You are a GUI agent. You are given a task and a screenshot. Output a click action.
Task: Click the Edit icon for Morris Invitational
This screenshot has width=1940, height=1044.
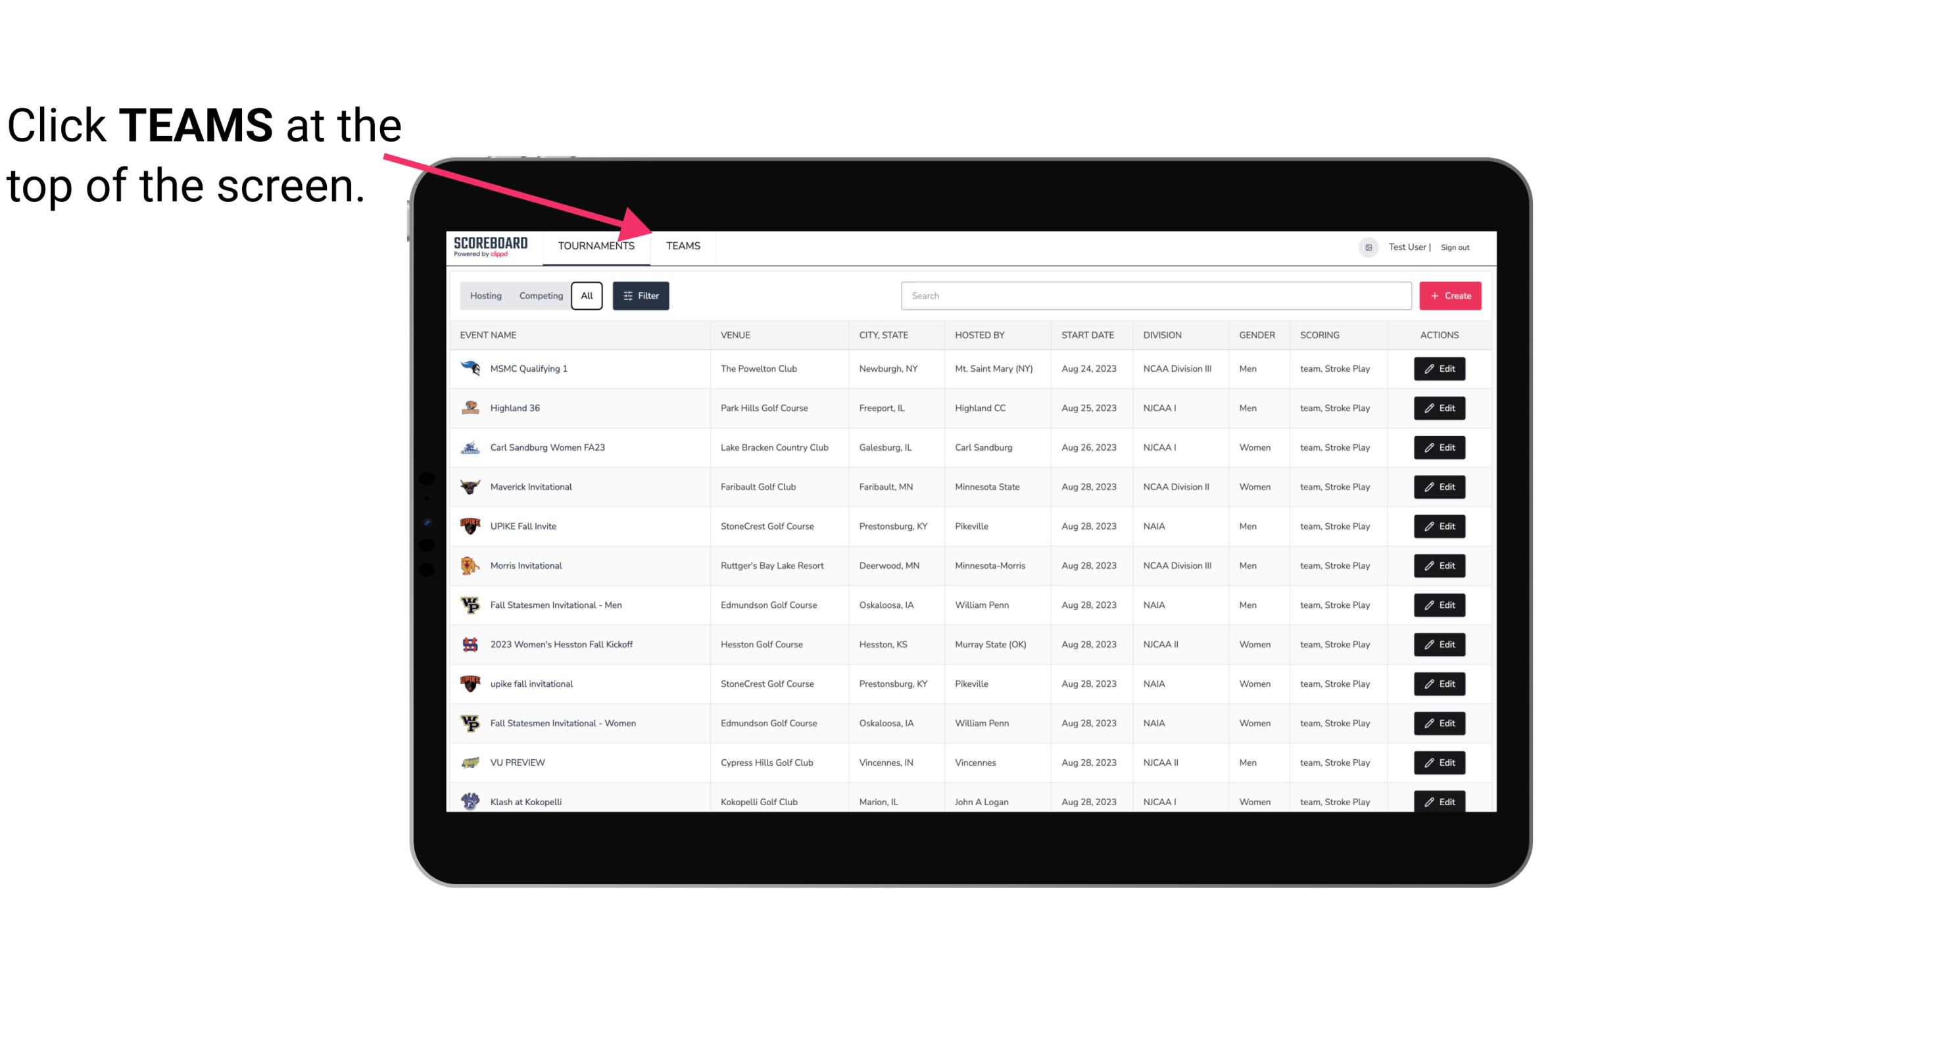point(1440,566)
